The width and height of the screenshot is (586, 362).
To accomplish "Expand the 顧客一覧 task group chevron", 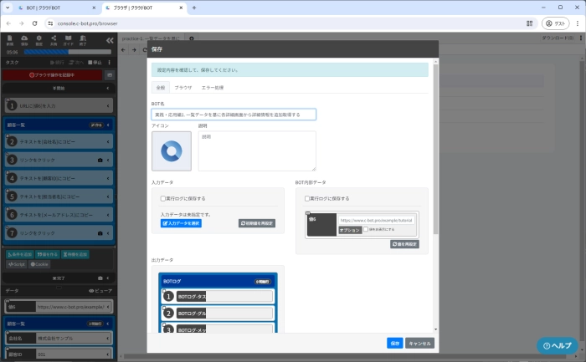I will point(110,125).
